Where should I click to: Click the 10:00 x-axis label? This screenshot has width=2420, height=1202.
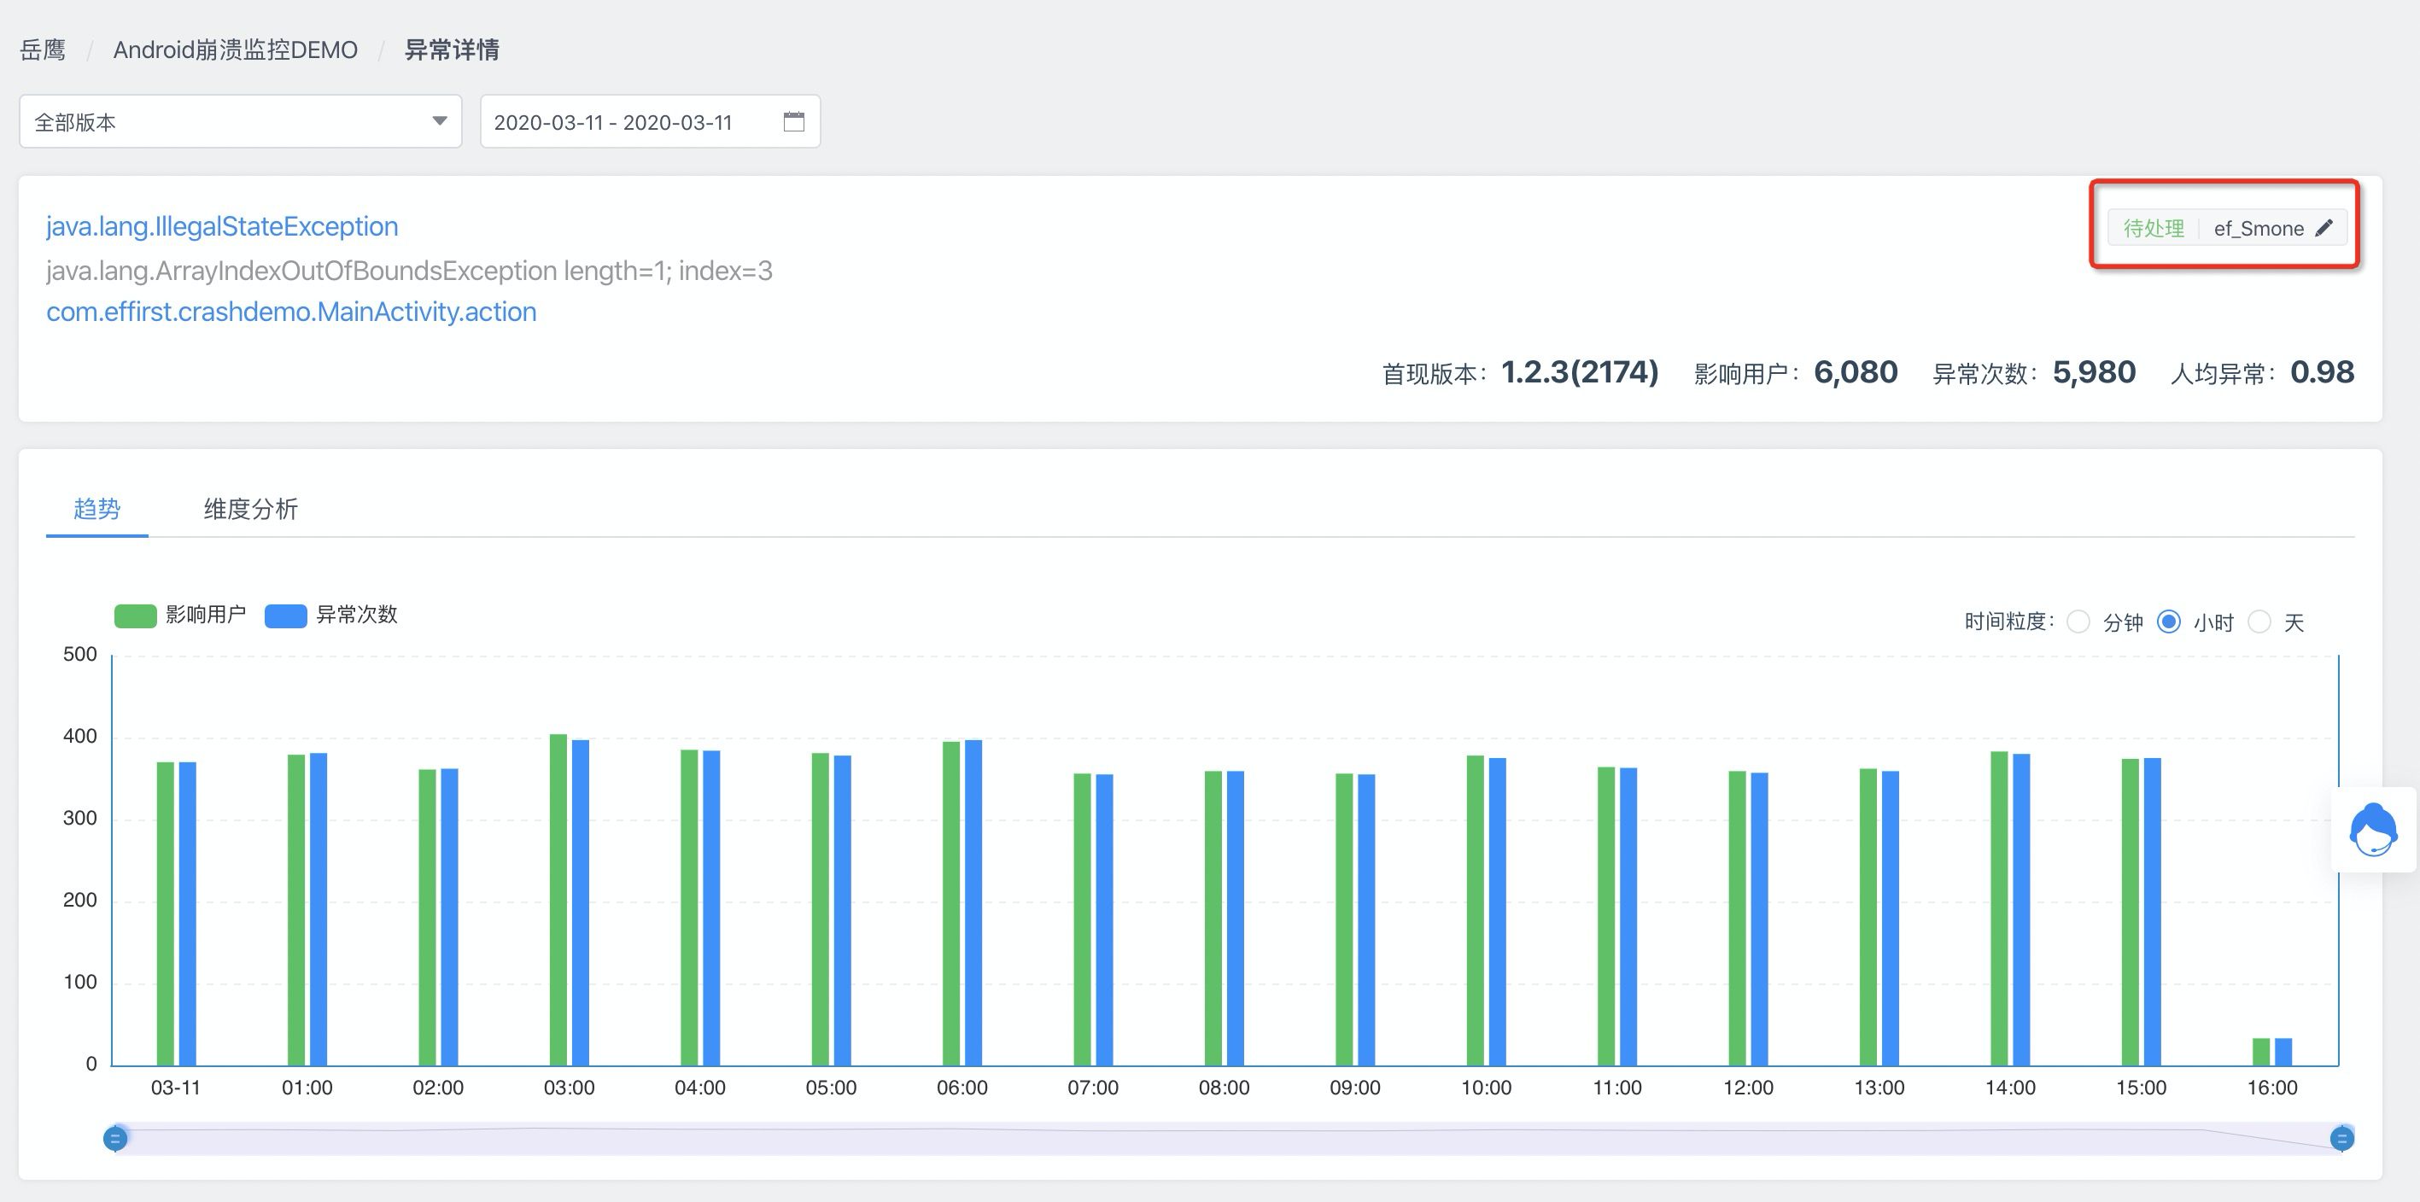[1485, 1088]
